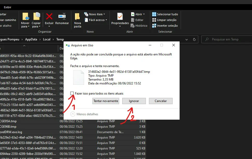Select file CGE95A.tmp

[x=73, y=121]
